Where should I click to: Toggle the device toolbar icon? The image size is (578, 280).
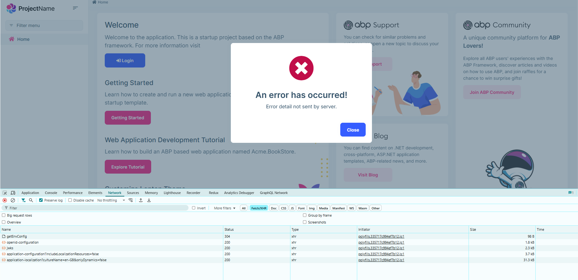tap(13, 193)
